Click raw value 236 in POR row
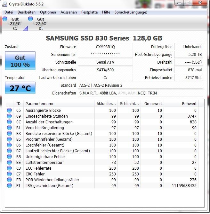Image resolution: width=210 pixels, height=214 pixels. click(193, 180)
